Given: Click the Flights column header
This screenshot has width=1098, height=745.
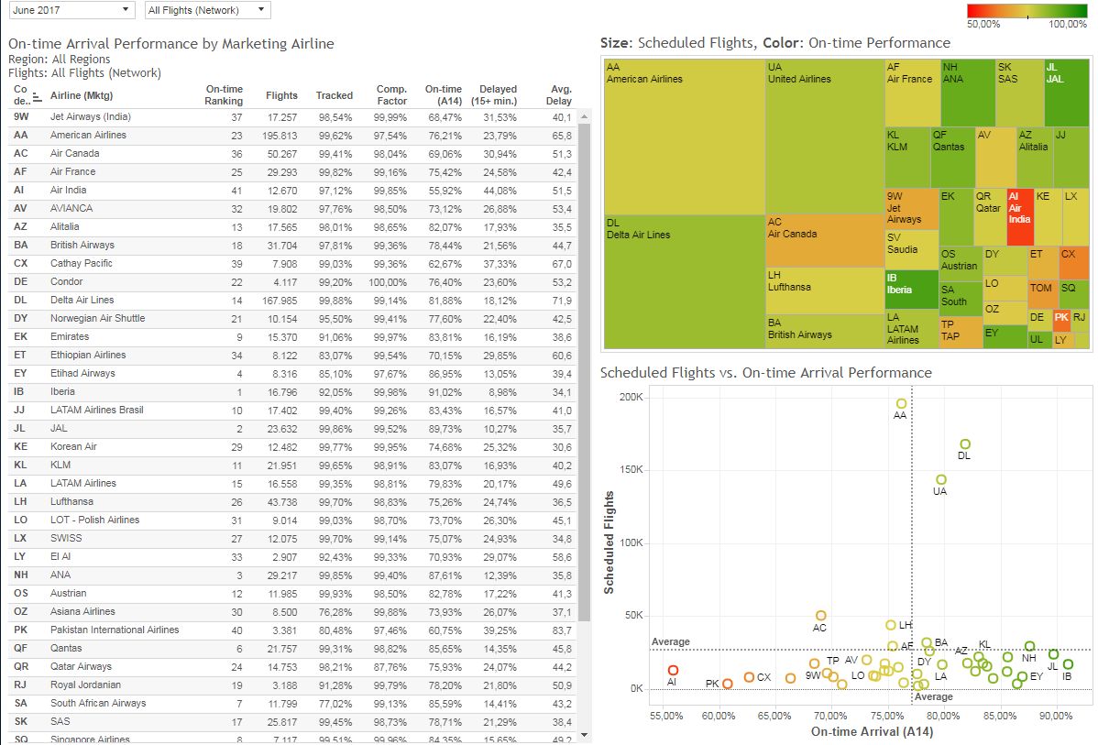Looking at the screenshot, I should [x=282, y=96].
